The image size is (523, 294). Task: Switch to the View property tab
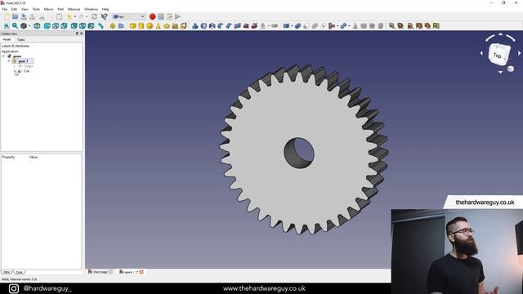[7, 272]
